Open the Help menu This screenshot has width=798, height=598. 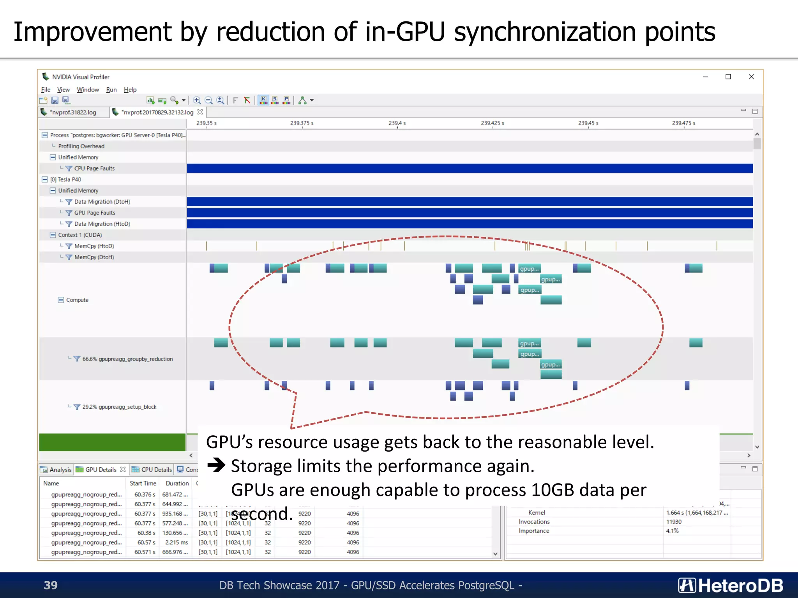(x=130, y=90)
